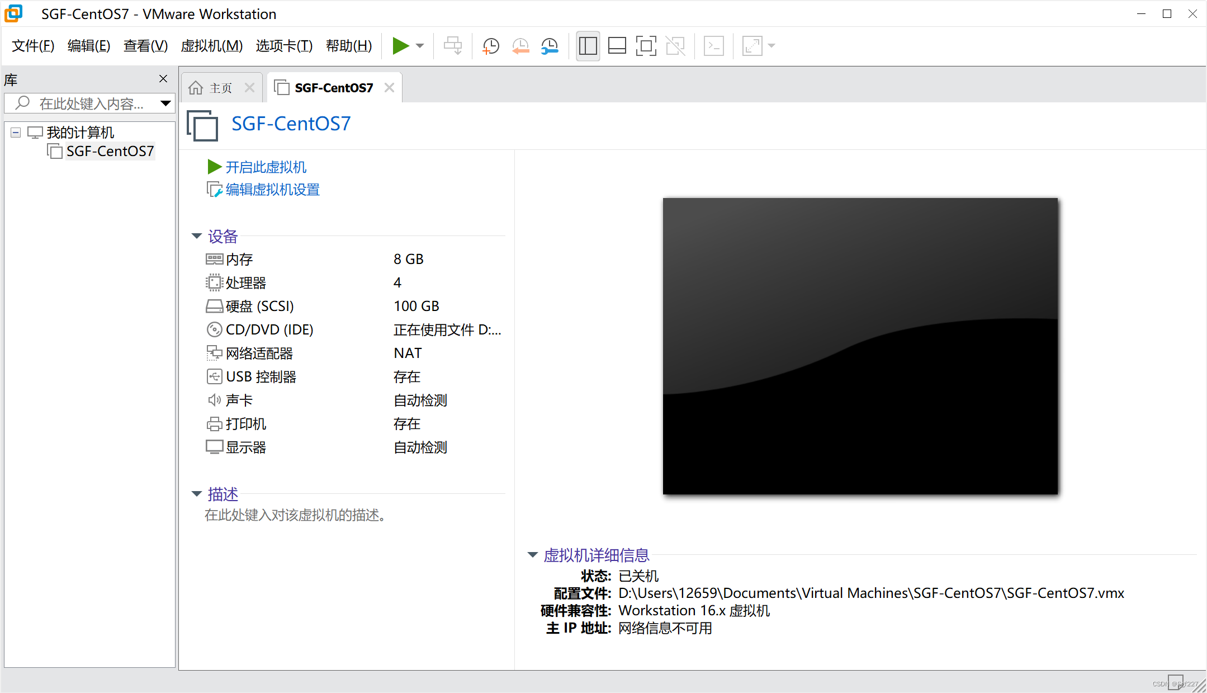Click the Unity mode toolbar icon

[675, 46]
